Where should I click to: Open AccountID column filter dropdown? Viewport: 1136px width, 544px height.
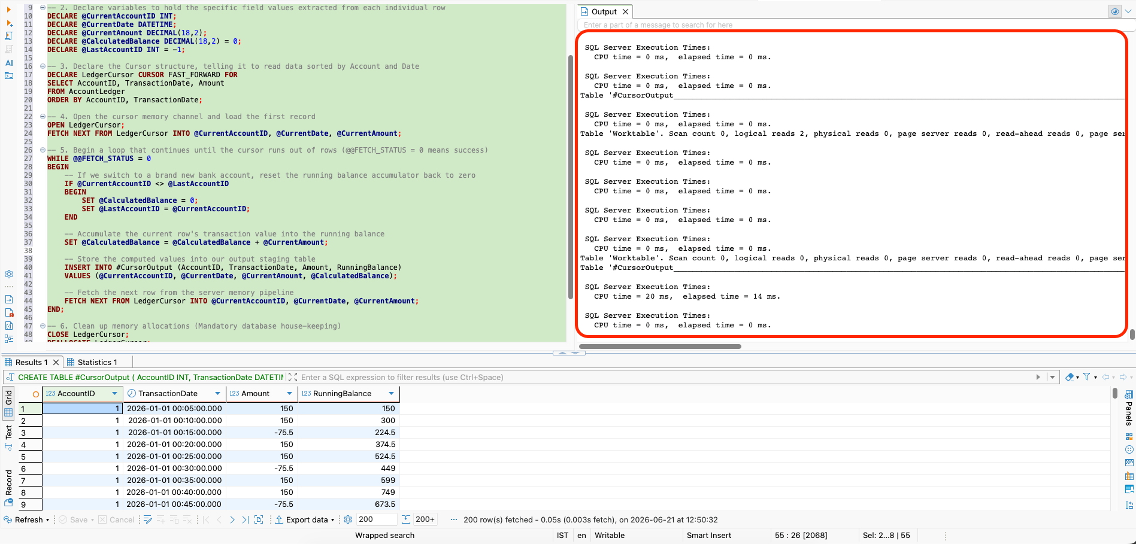click(114, 393)
